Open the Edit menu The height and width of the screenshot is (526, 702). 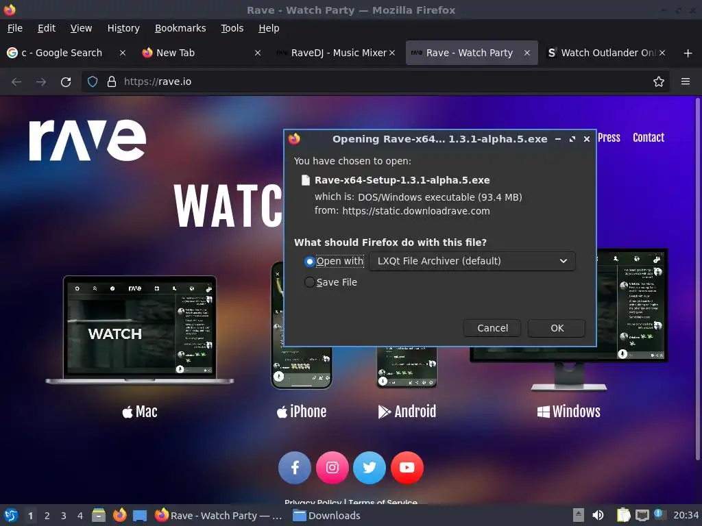pos(47,28)
